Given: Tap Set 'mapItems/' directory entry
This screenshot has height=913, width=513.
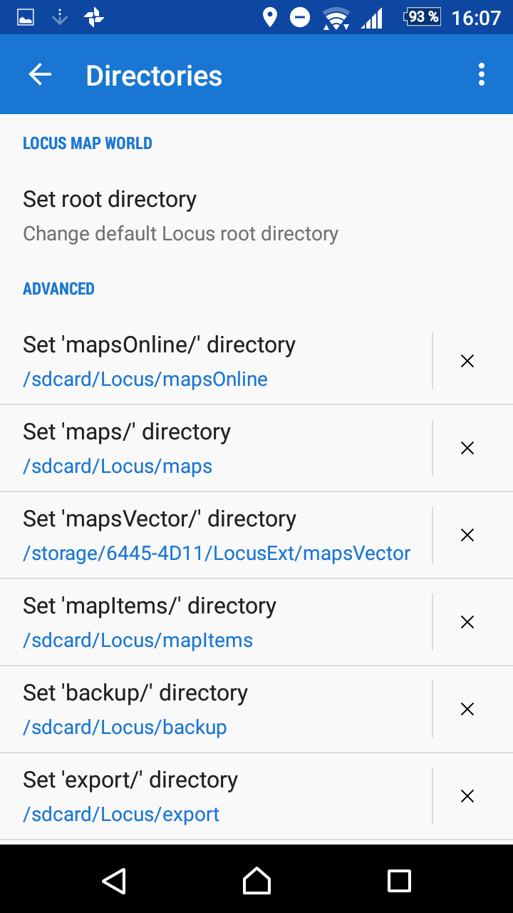Looking at the screenshot, I should [x=150, y=606].
